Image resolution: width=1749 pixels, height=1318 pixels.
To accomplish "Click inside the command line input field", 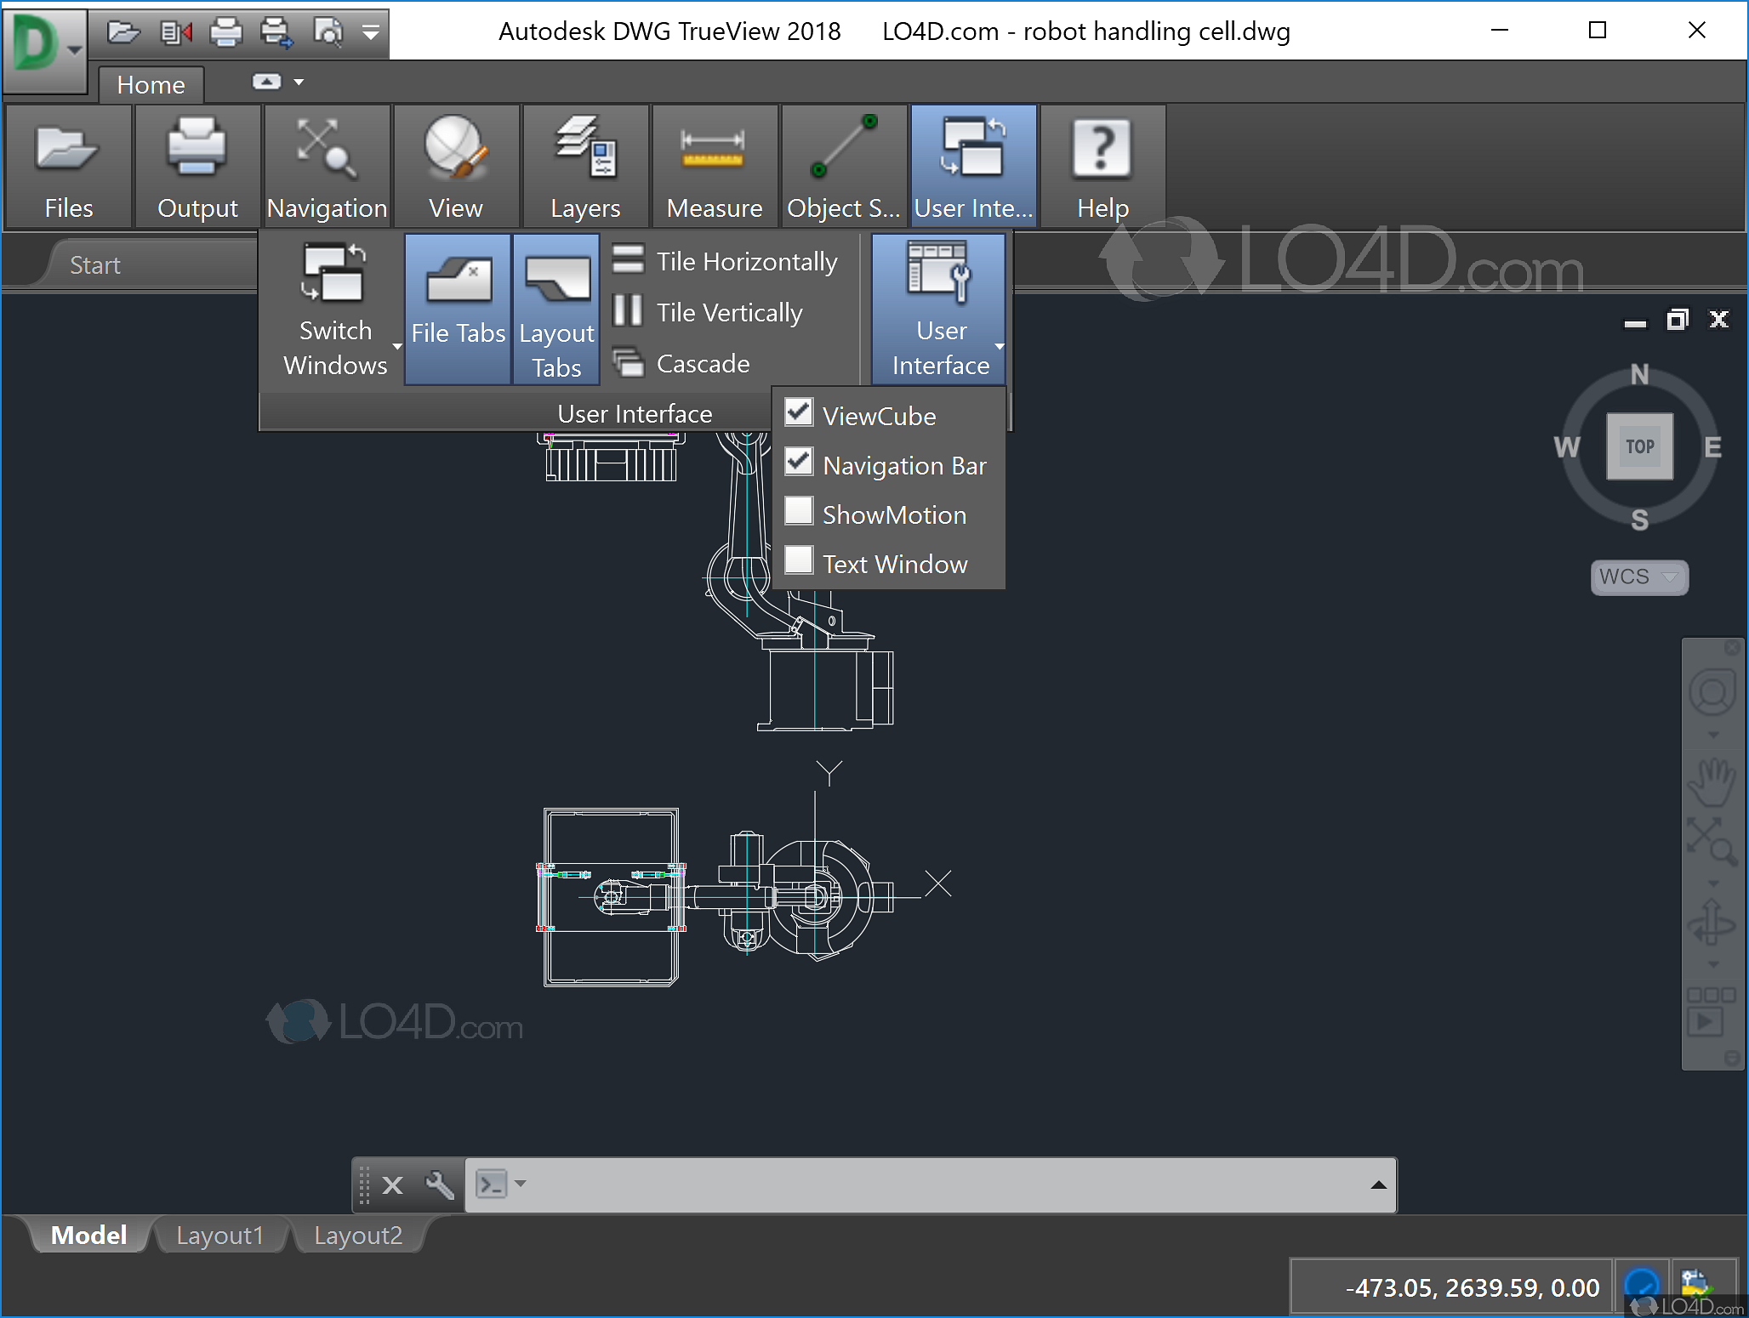I will [936, 1184].
